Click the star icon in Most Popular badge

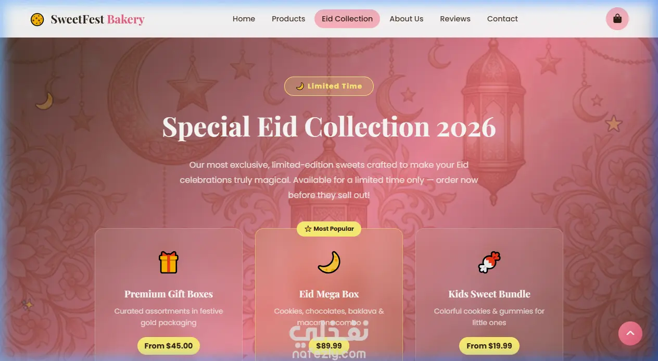(308, 229)
